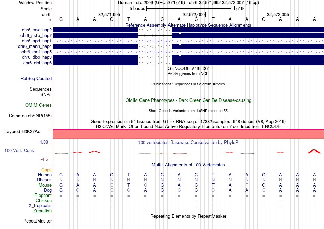Image resolution: width=324 pixels, height=229 pixels.
Task: Click the T mismatch on chr6_qbl_hap6 row
Action: (180, 63)
